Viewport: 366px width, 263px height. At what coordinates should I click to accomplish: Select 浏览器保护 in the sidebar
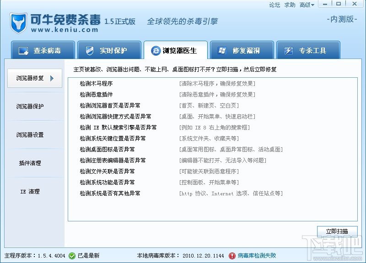coord(30,107)
